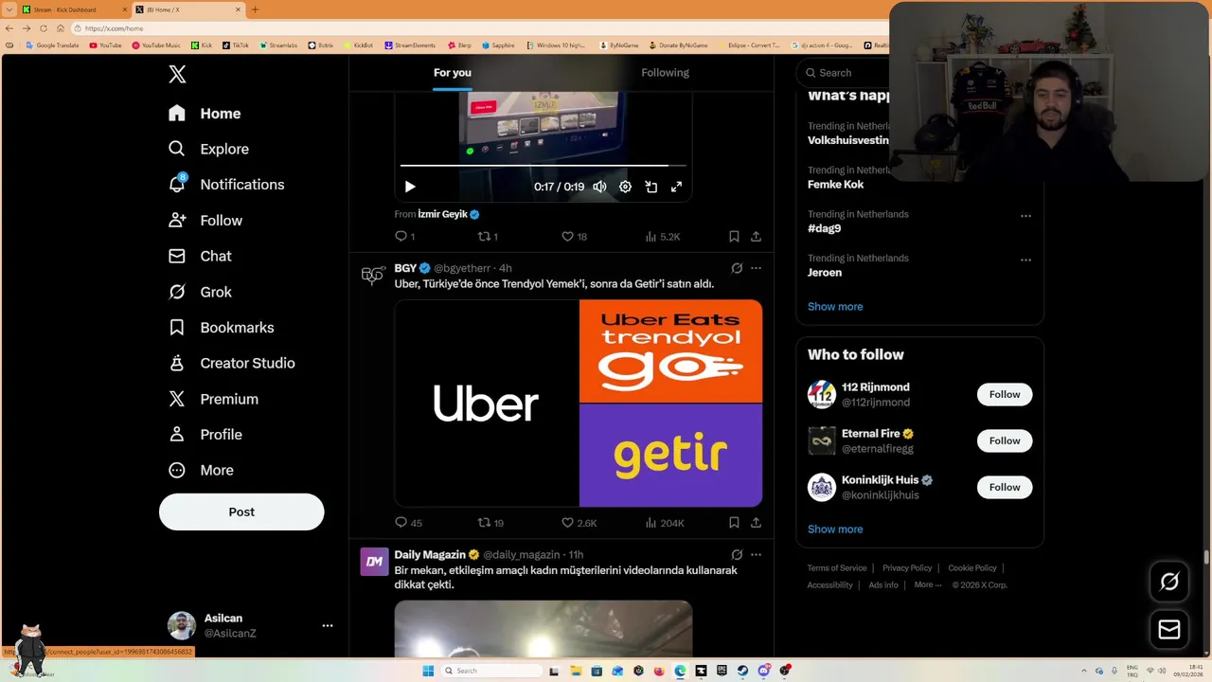
Task: Make the video fullscreen
Action: click(676, 187)
